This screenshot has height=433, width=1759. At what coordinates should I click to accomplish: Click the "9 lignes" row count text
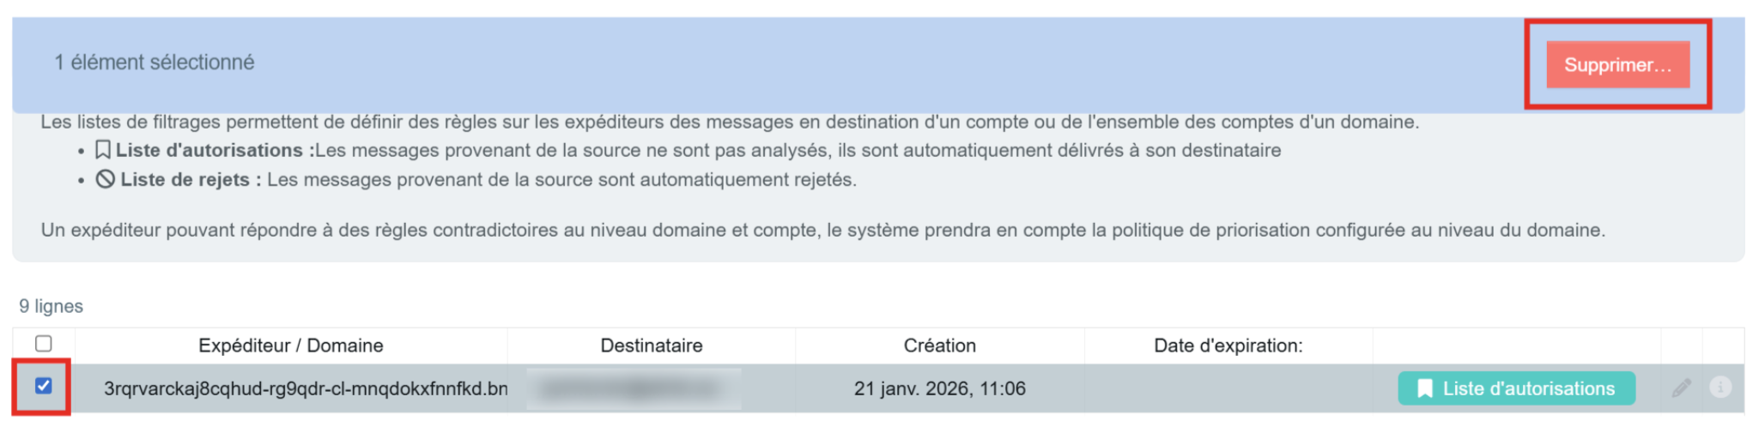(52, 306)
